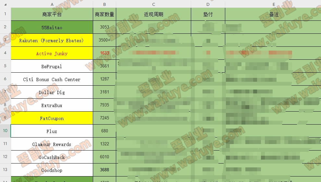Click the 商家数量 header cell
The image size is (321, 182).
click(105, 14)
